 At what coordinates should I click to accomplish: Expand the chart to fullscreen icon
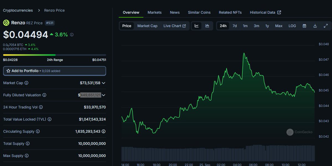click(x=326, y=26)
